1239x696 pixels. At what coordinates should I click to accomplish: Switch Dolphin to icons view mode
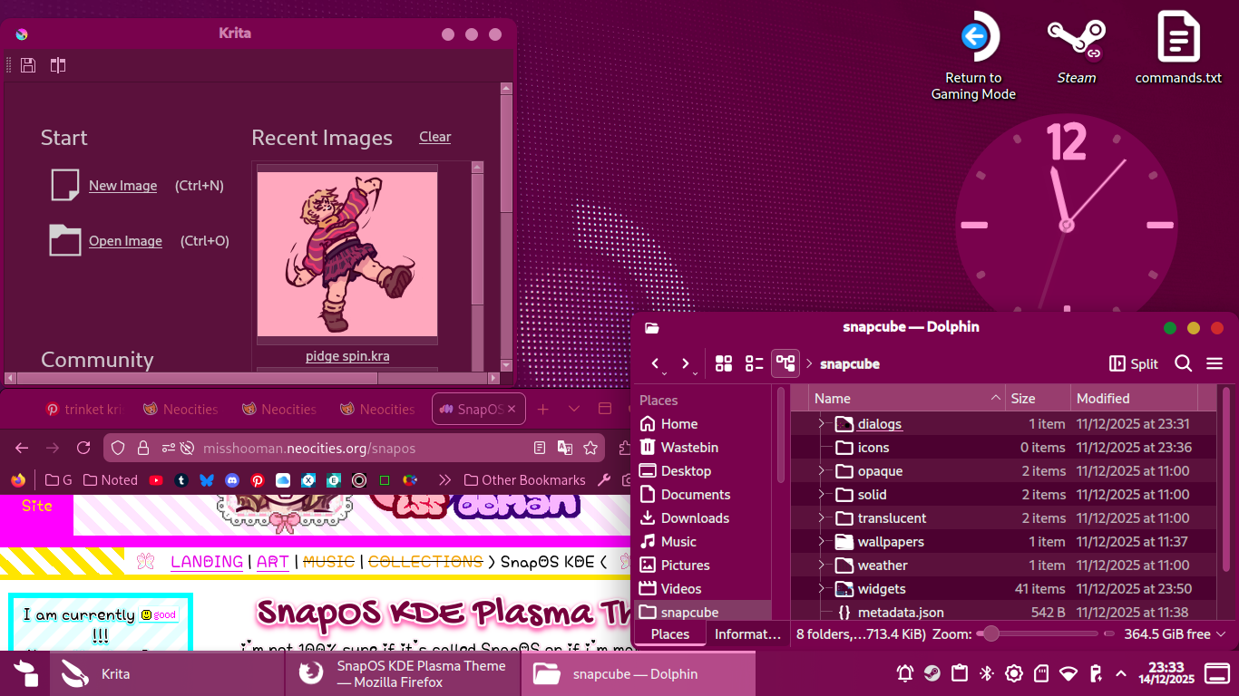[x=723, y=363]
